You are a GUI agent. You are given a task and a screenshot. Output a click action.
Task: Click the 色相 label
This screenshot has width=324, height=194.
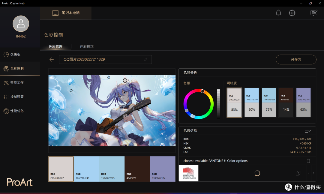click(x=187, y=83)
